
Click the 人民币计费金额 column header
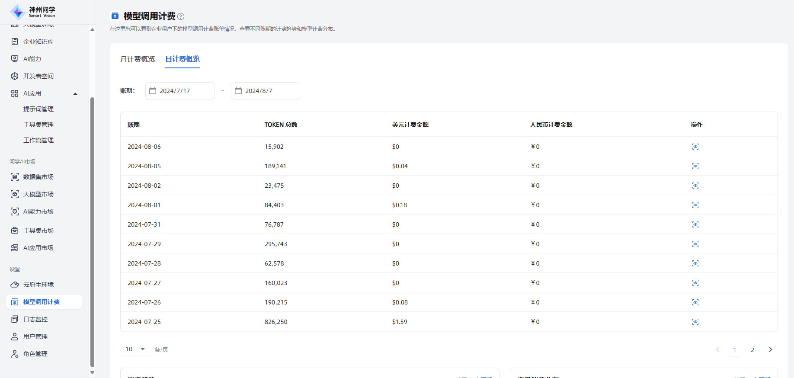(551, 125)
